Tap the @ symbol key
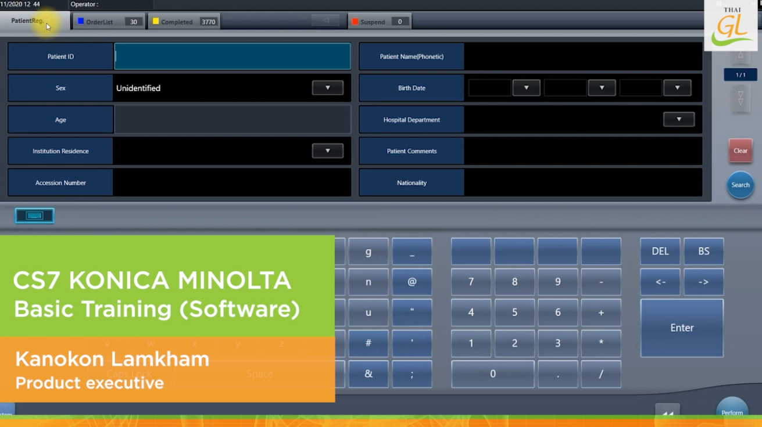The width and height of the screenshot is (762, 427). [412, 282]
